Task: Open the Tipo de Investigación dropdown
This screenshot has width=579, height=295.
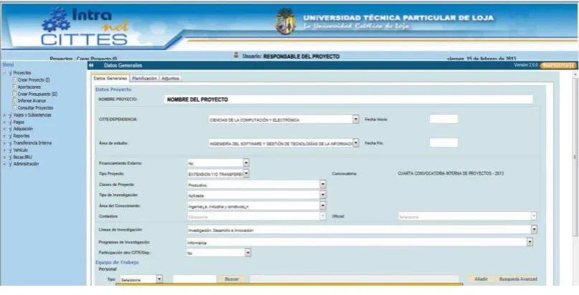Action: point(323,195)
